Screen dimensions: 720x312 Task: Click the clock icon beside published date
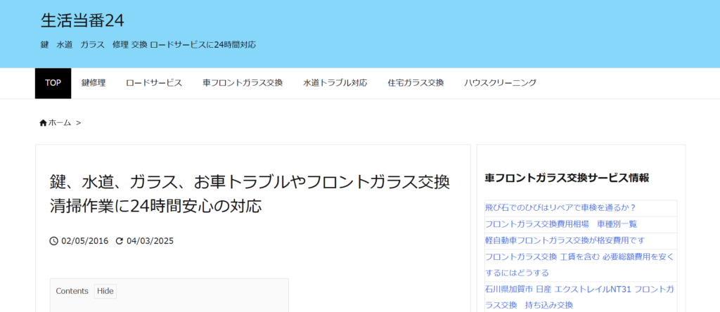pyautogui.click(x=54, y=241)
